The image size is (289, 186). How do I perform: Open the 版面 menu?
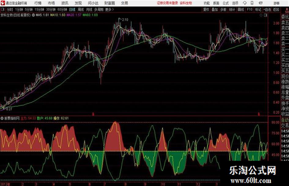216,3
